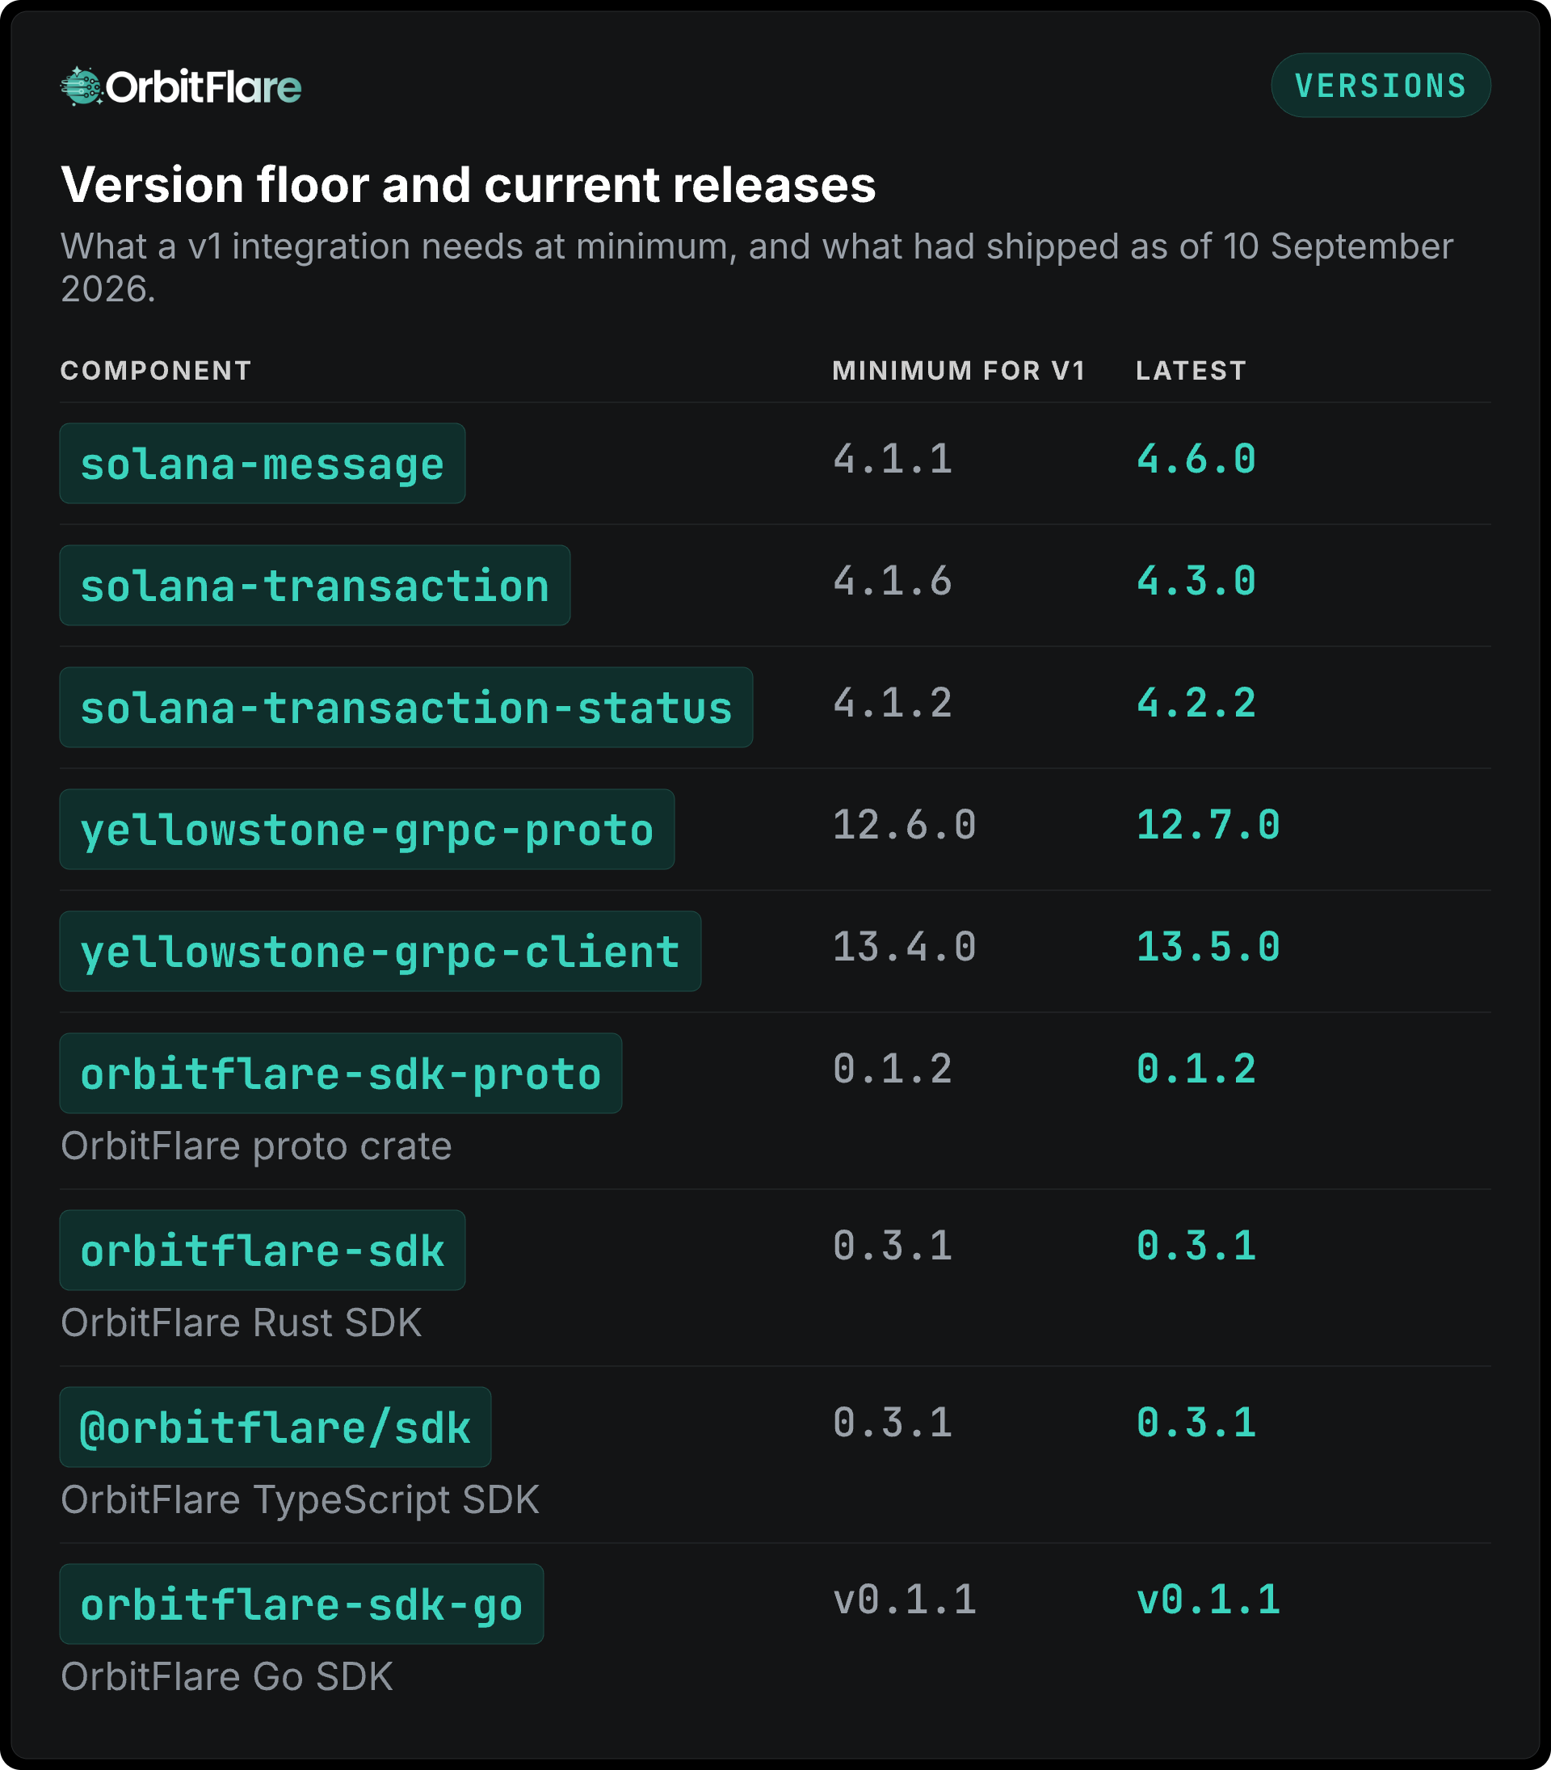Open the @orbitflare/sdk package tag
This screenshot has width=1551, height=1770.
275,1427
